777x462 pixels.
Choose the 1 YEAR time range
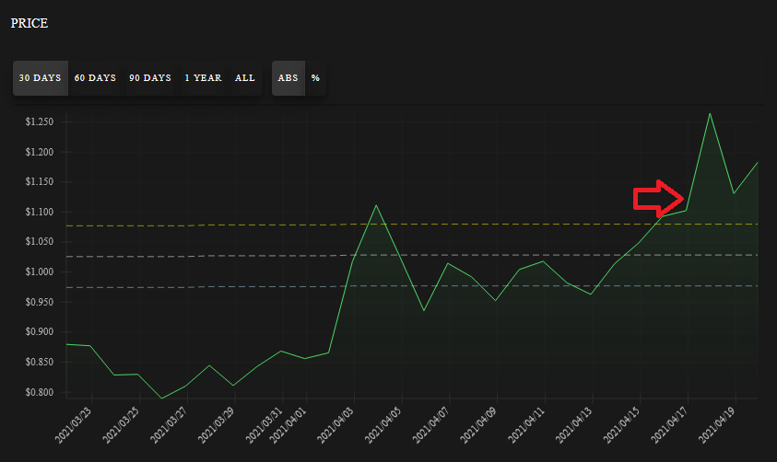coord(203,78)
